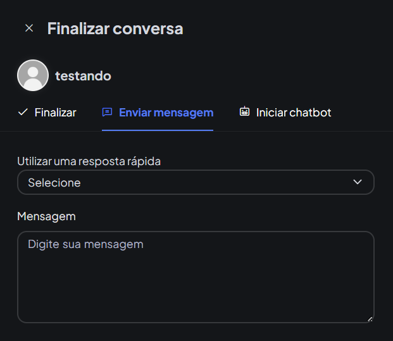Click the robot icon for Iniciar chatbot
The image size is (393, 341).
244,112
